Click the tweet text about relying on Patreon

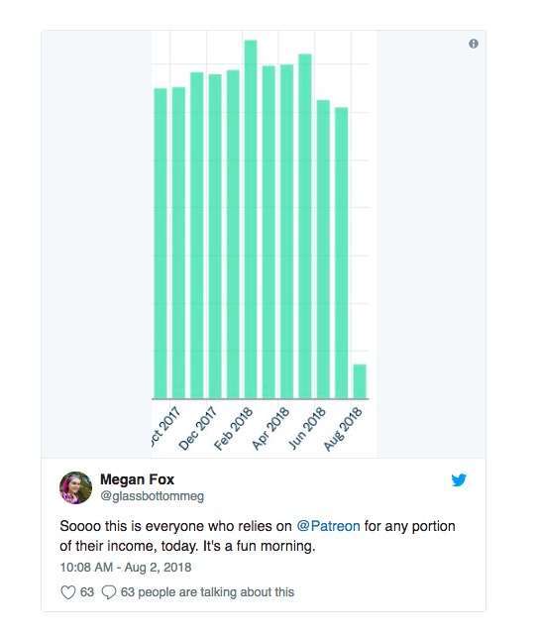point(258,536)
